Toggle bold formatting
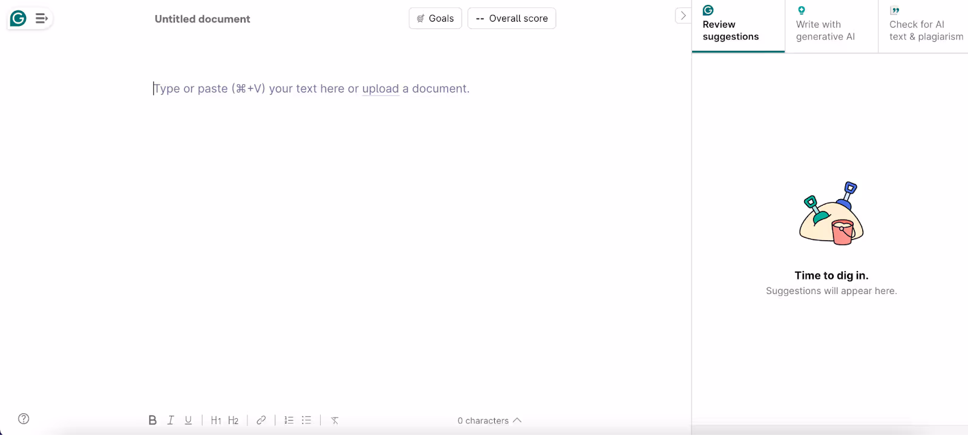Viewport: 968px width, 435px height. point(152,420)
